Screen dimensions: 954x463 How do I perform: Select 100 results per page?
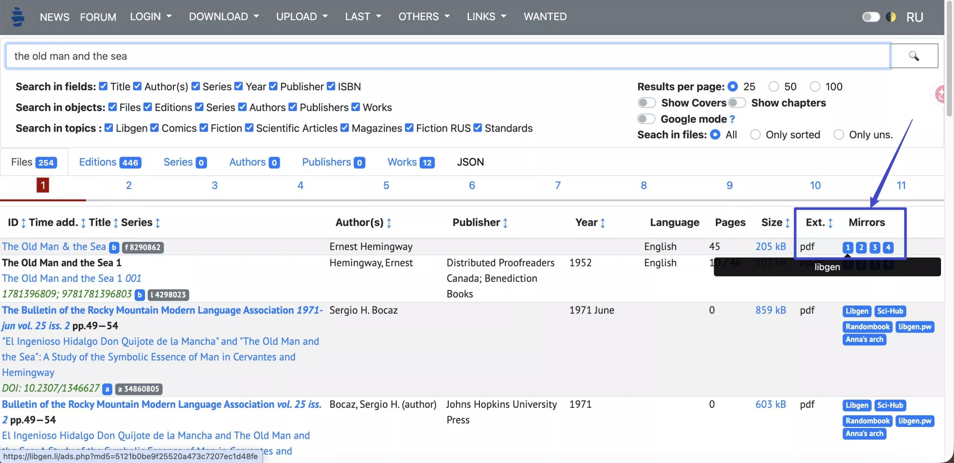click(x=815, y=86)
